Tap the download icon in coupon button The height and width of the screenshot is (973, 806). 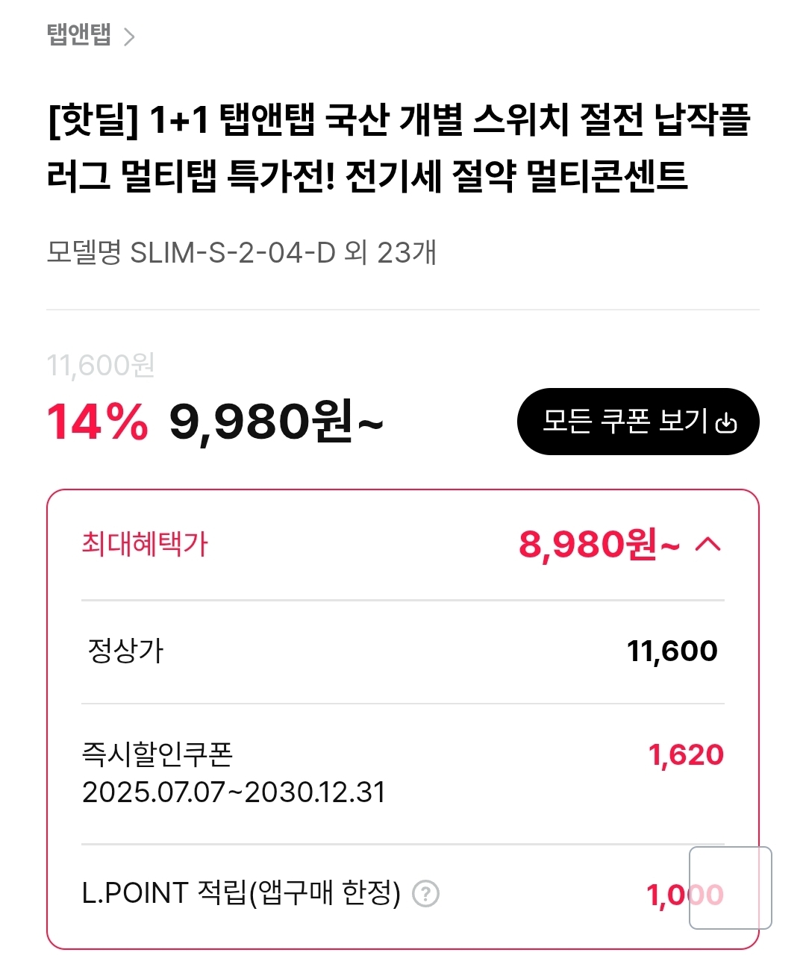coord(726,423)
